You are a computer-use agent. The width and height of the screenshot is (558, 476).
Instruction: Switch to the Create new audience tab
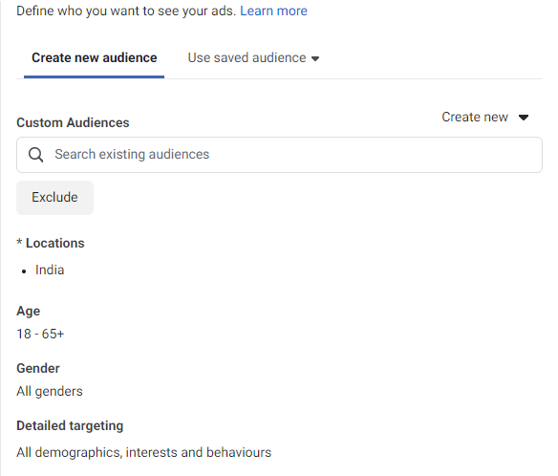click(95, 57)
